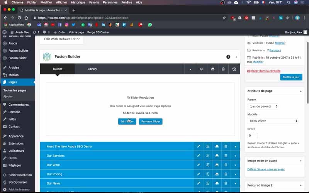The height and width of the screenshot is (193, 309).
Task: Collapse the Attributs de page panel
Action: click(301, 91)
